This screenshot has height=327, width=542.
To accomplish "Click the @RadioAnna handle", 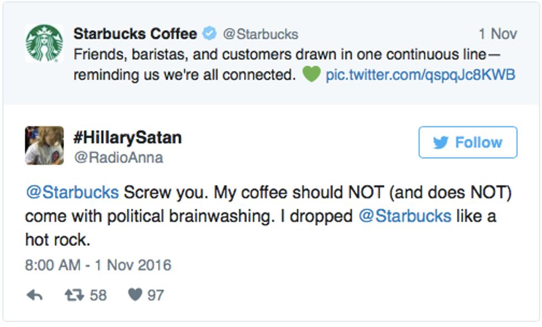I will click(118, 158).
